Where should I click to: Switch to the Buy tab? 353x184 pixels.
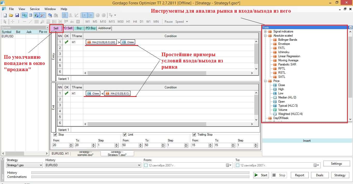coord(79,28)
